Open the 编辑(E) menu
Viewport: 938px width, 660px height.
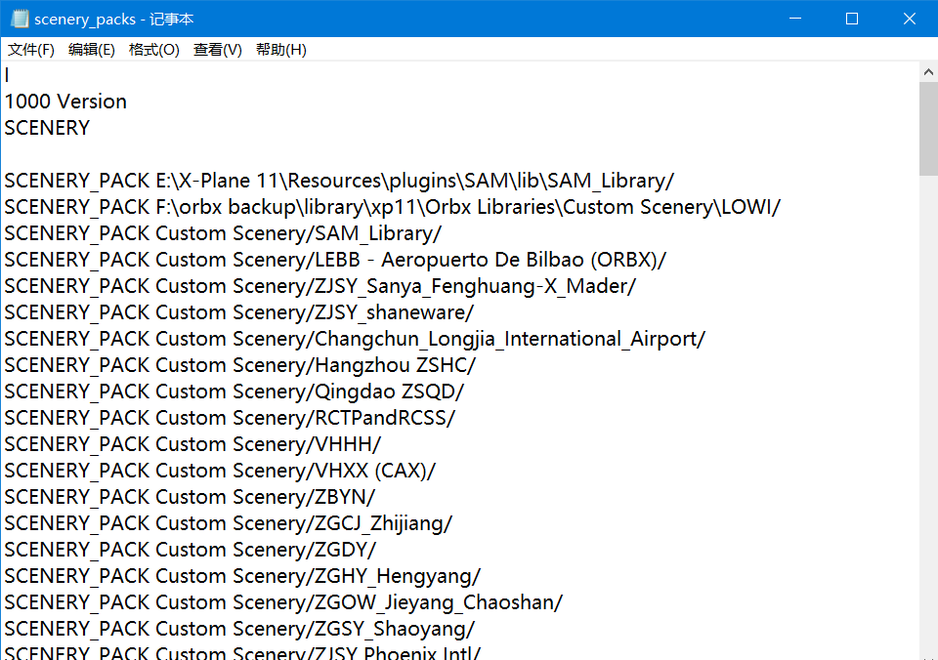[92, 50]
